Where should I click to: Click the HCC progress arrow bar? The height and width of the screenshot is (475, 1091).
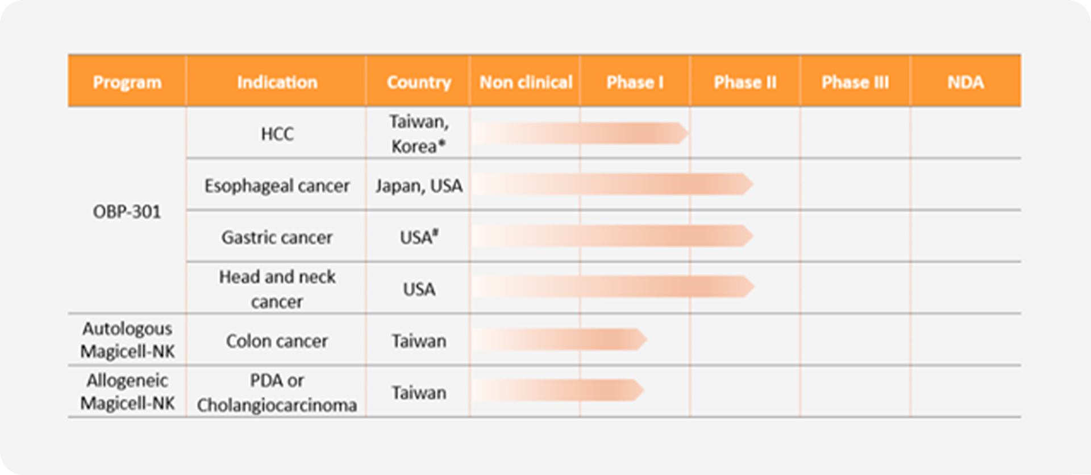point(580,133)
